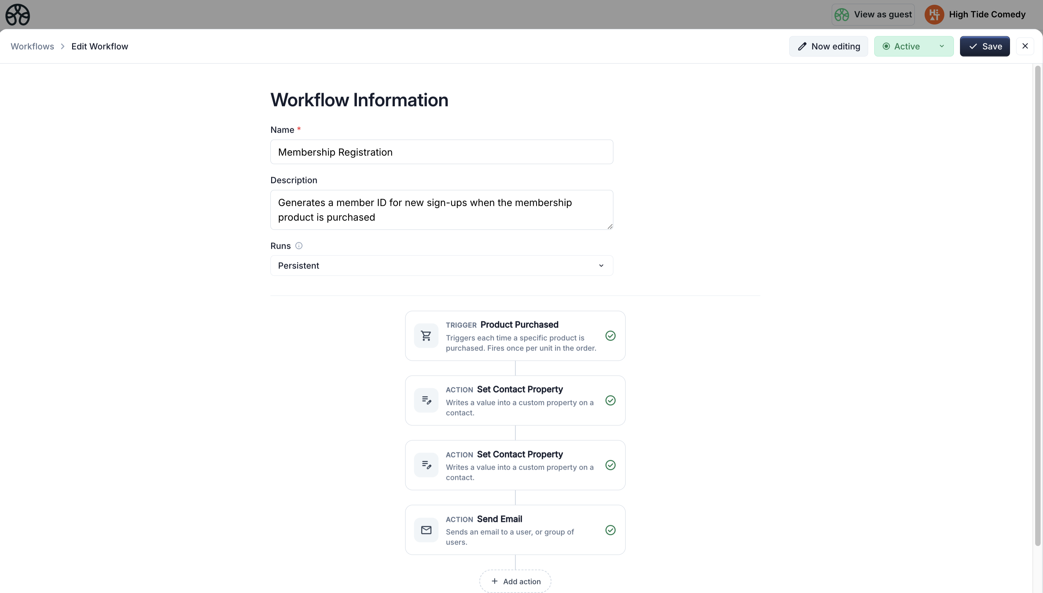Open the Persistent runs dropdown
This screenshot has height=593, width=1043.
click(441, 265)
